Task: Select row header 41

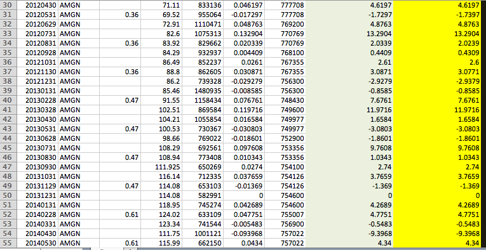Action: click(x=8, y=110)
